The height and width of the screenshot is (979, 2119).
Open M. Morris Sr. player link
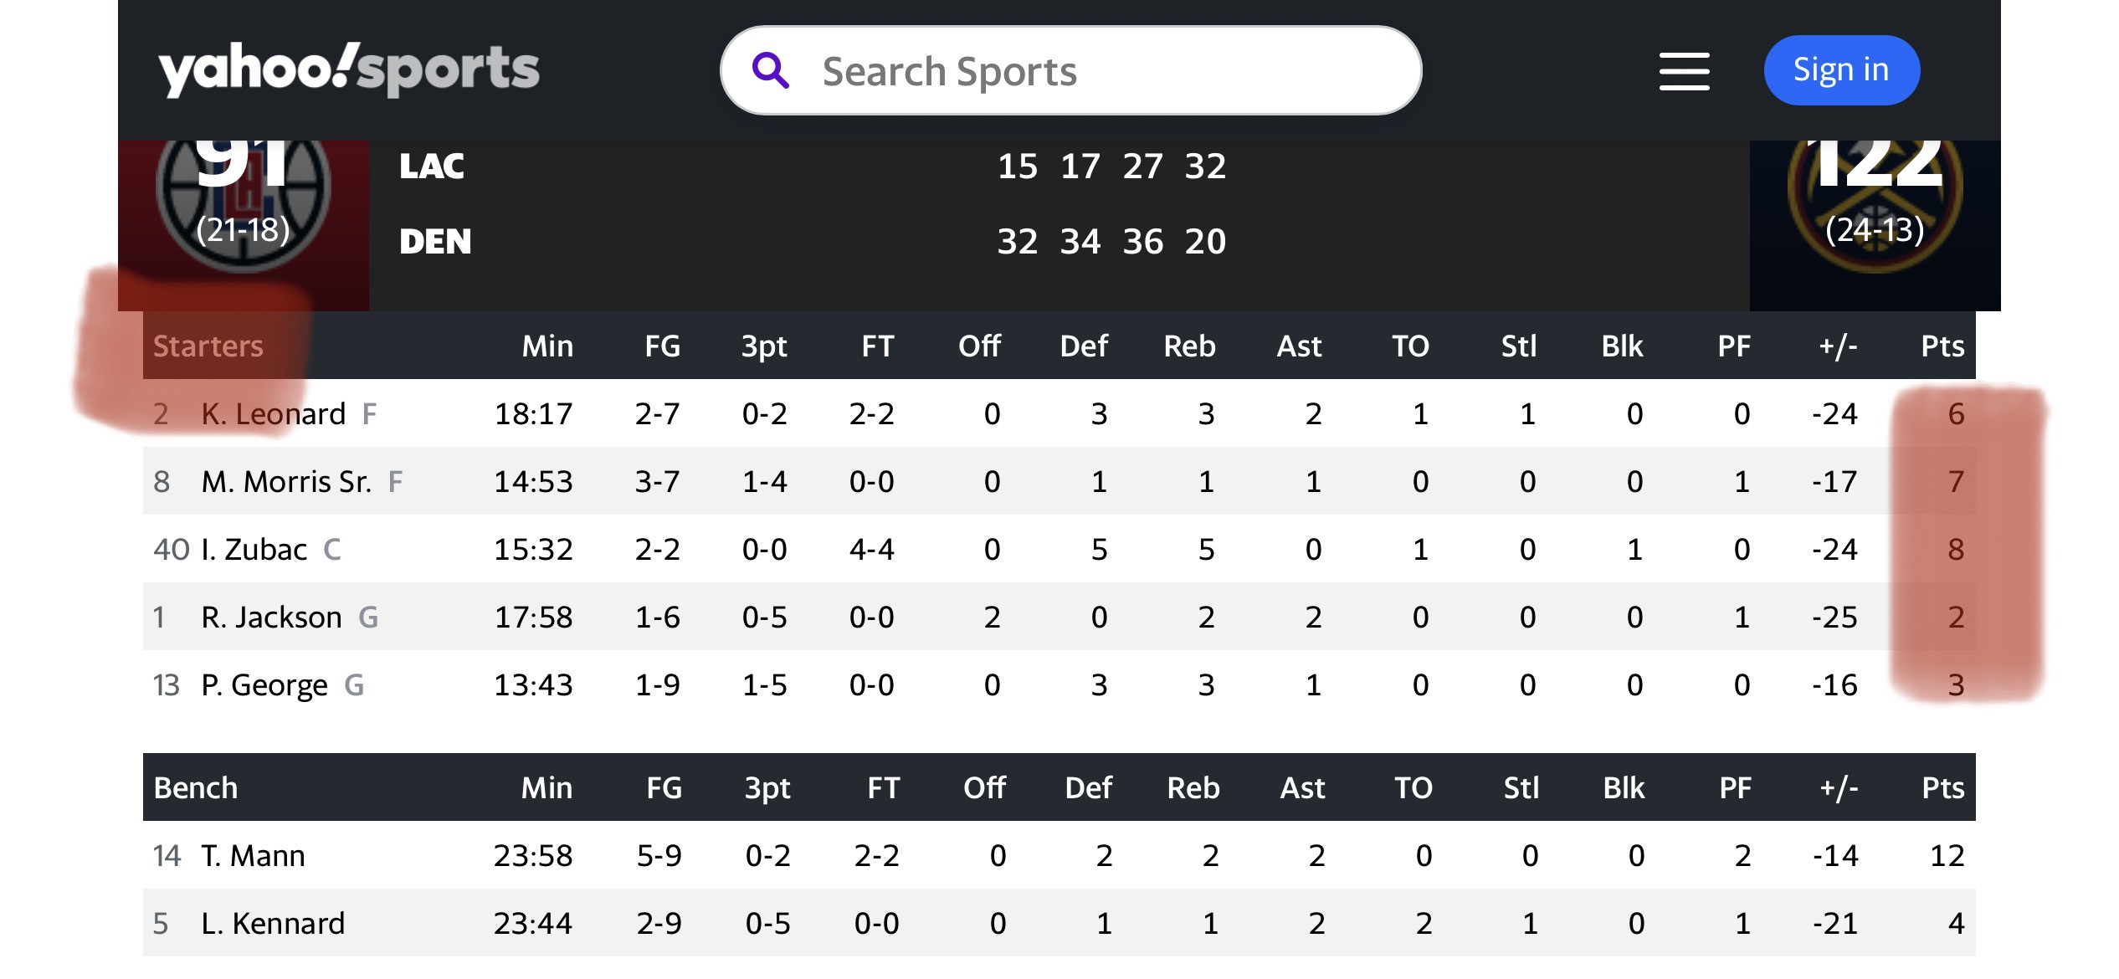click(x=286, y=481)
